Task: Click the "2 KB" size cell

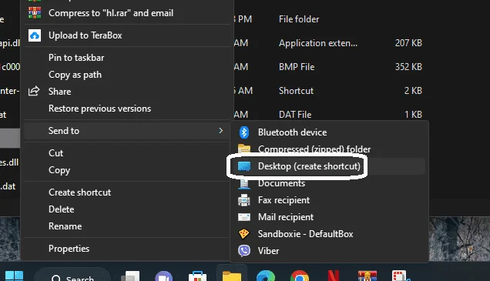Action: point(413,91)
